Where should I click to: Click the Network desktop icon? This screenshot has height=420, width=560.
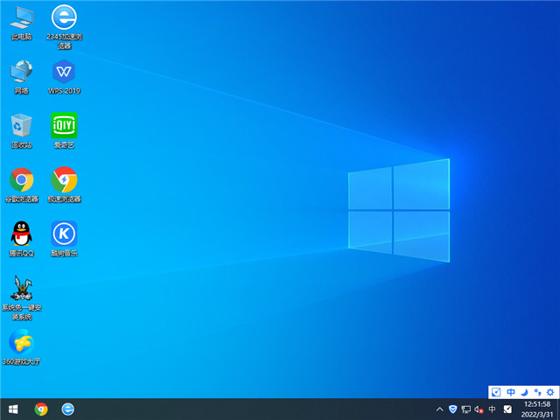pyautogui.click(x=22, y=73)
